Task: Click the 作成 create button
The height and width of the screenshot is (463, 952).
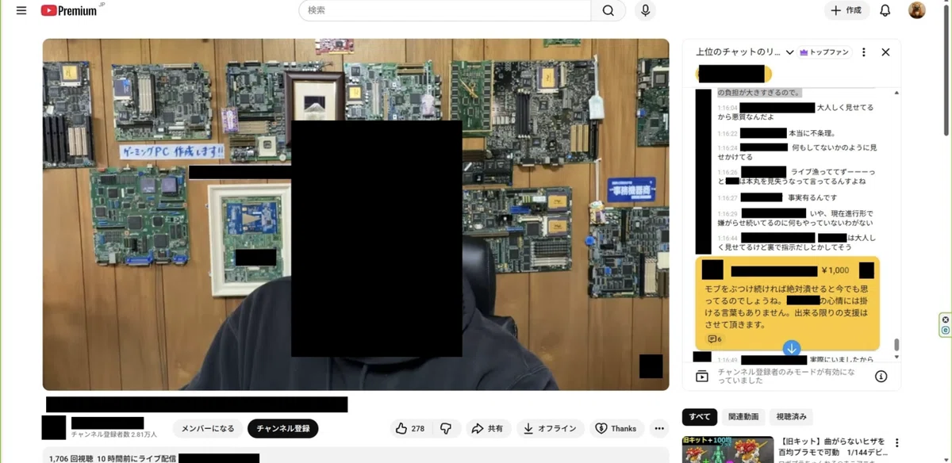Action: coord(846,10)
